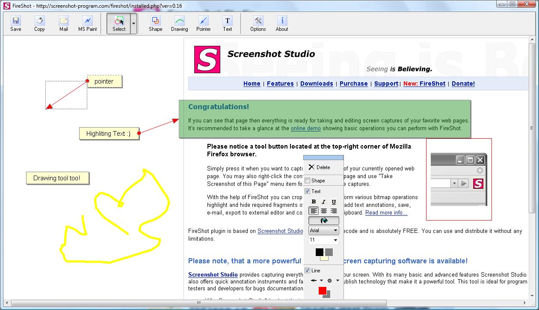Click the gray text shadow swatch
This screenshot has height=310, width=539.
click(x=329, y=252)
